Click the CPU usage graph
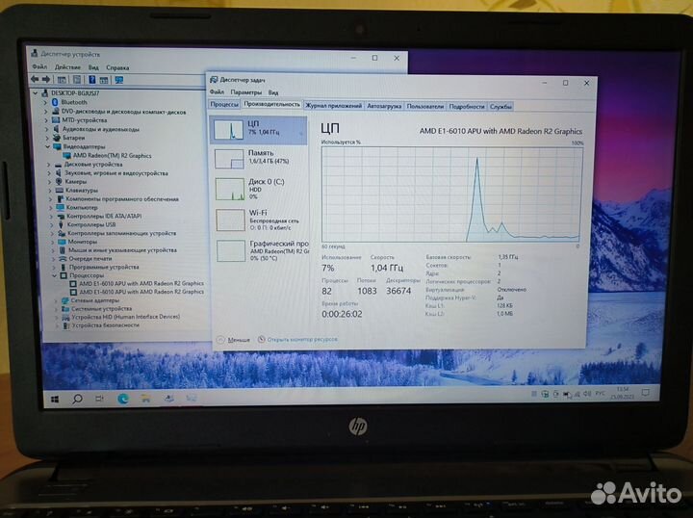 click(x=451, y=194)
